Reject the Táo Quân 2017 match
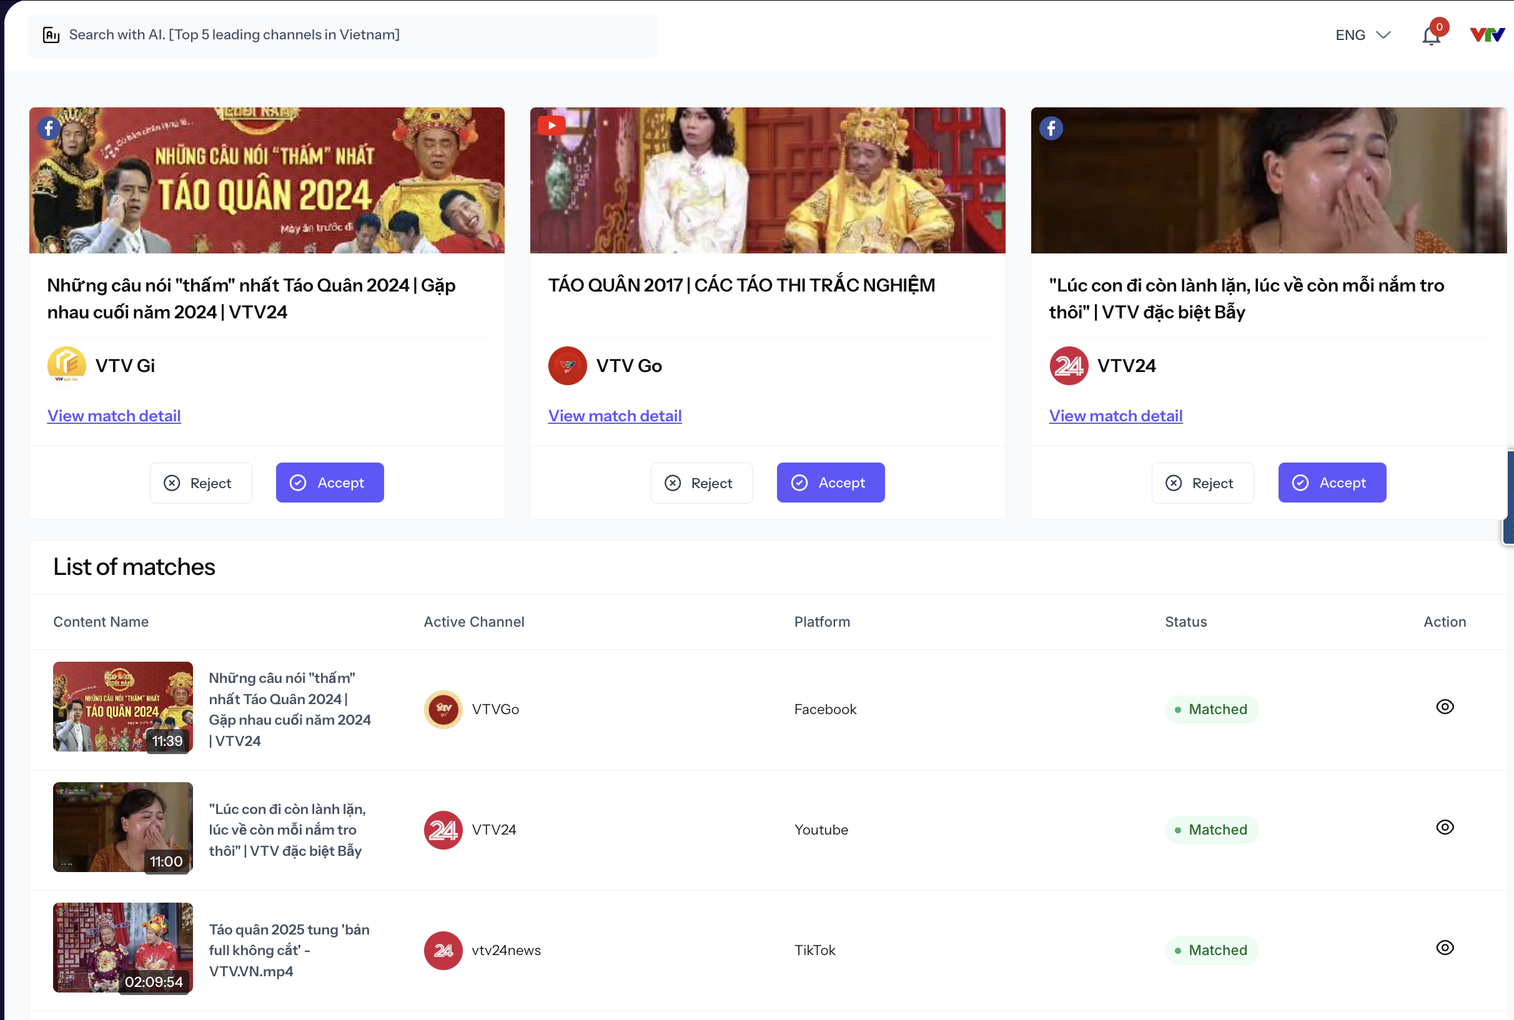The image size is (1514, 1020). (701, 483)
